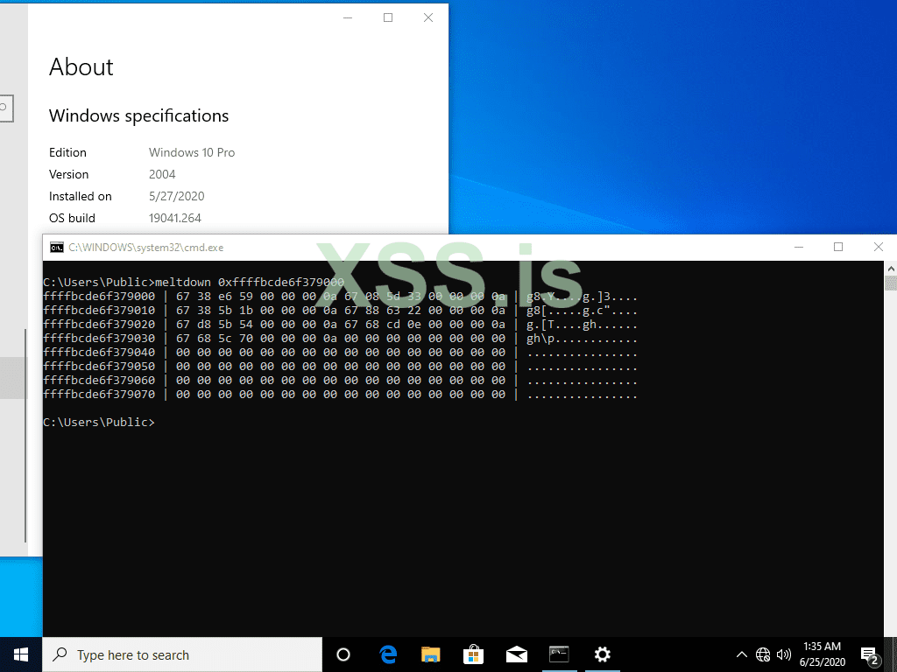Click the volume speaker tray icon
This screenshot has height=672, width=897.
[x=784, y=654]
